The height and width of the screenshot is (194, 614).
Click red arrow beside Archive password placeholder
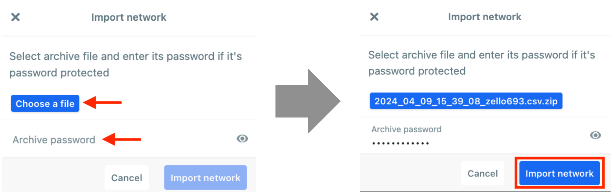(x=122, y=139)
